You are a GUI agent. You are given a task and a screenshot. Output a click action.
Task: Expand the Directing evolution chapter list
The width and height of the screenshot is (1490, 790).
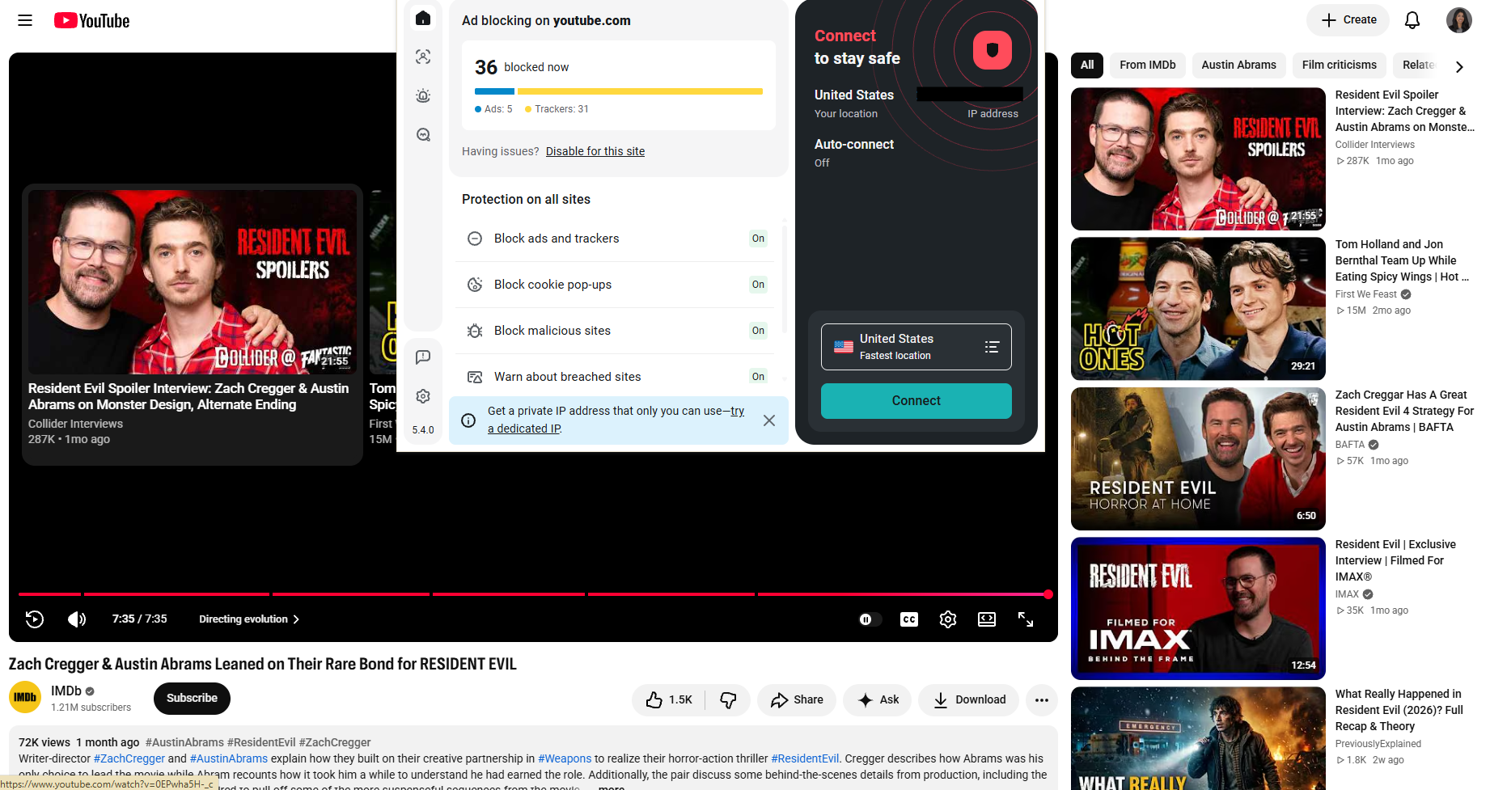click(249, 619)
